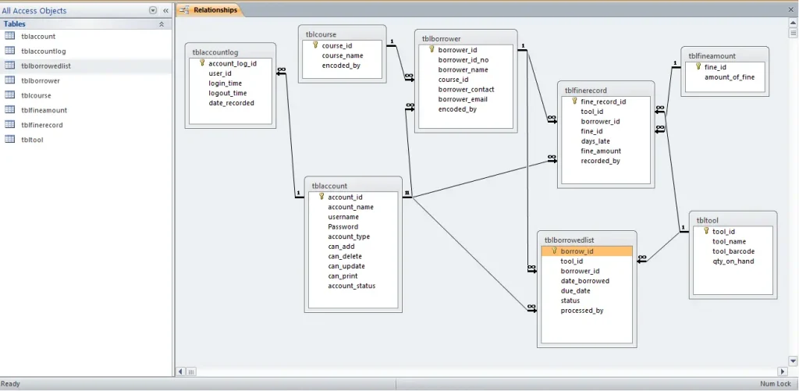Select the qty_on_hand field in tbltool
799x391 pixels.
pyautogui.click(x=733, y=261)
